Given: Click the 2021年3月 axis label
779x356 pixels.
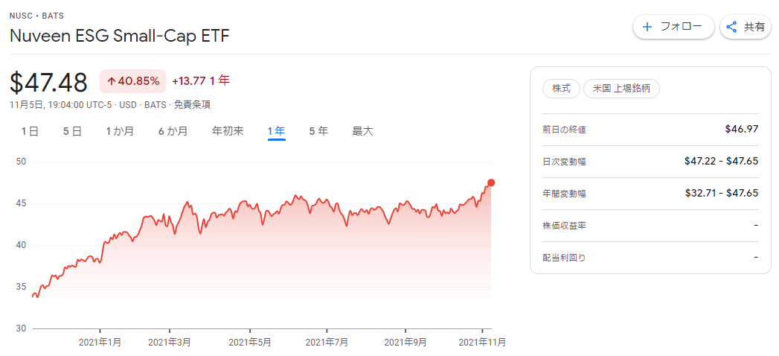Looking at the screenshot, I should (170, 342).
